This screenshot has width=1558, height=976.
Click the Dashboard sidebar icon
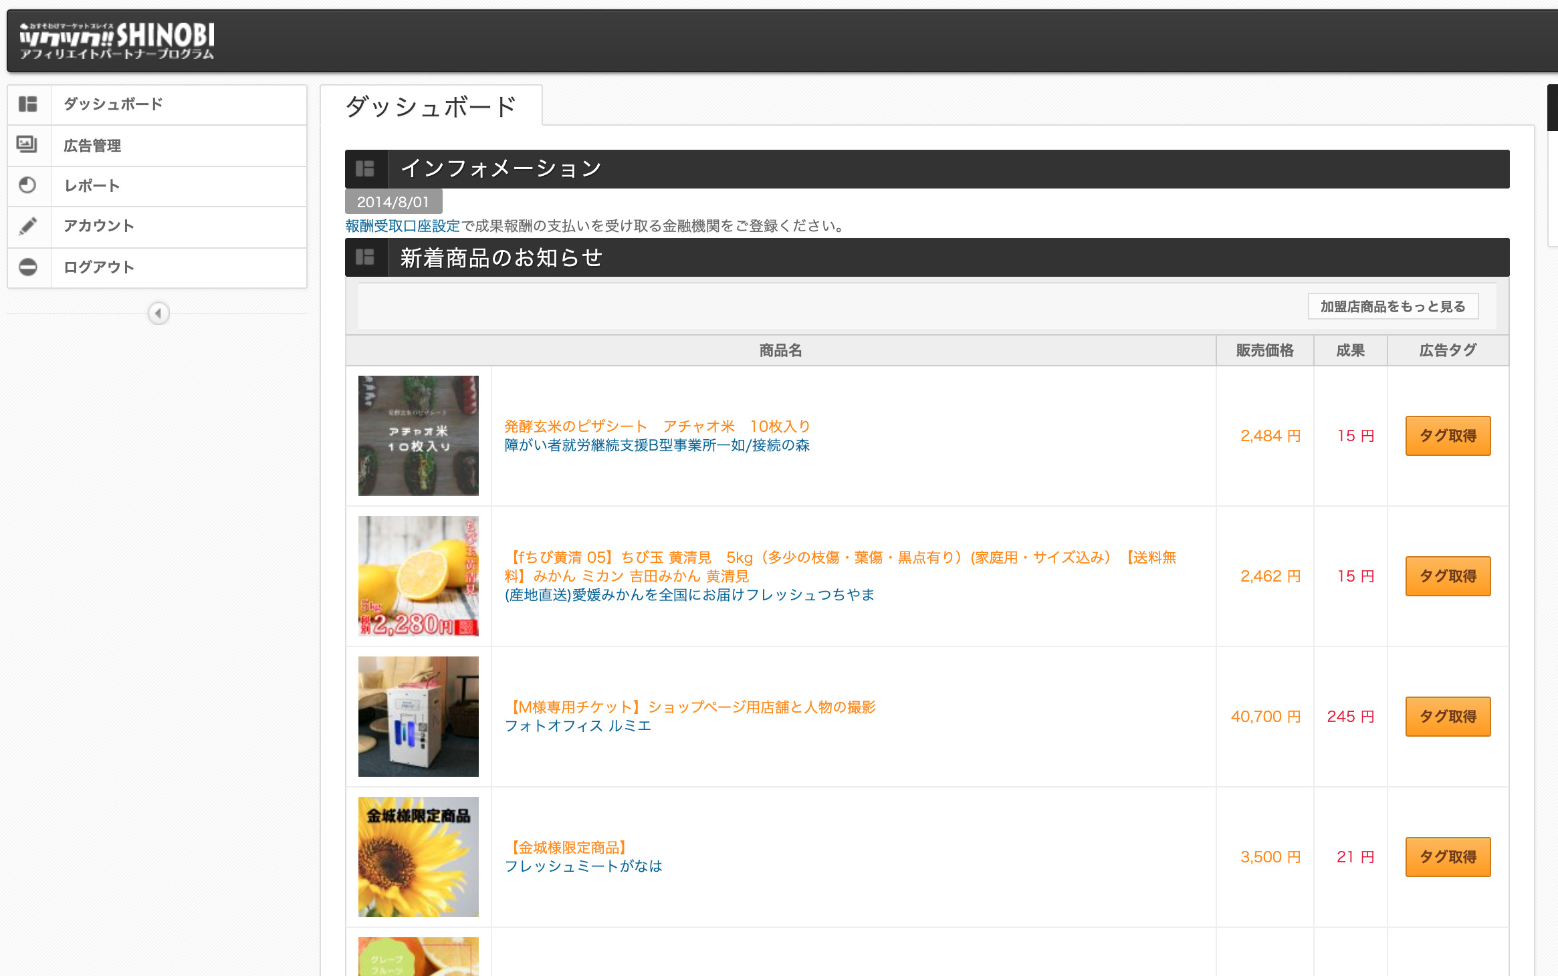pyautogui.click(x=28, y=104)
